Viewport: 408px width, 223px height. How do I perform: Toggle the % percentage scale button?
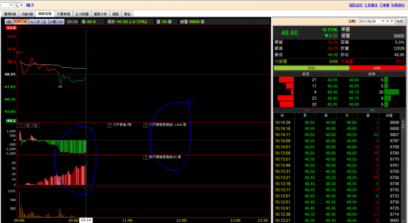coord(32,22)
